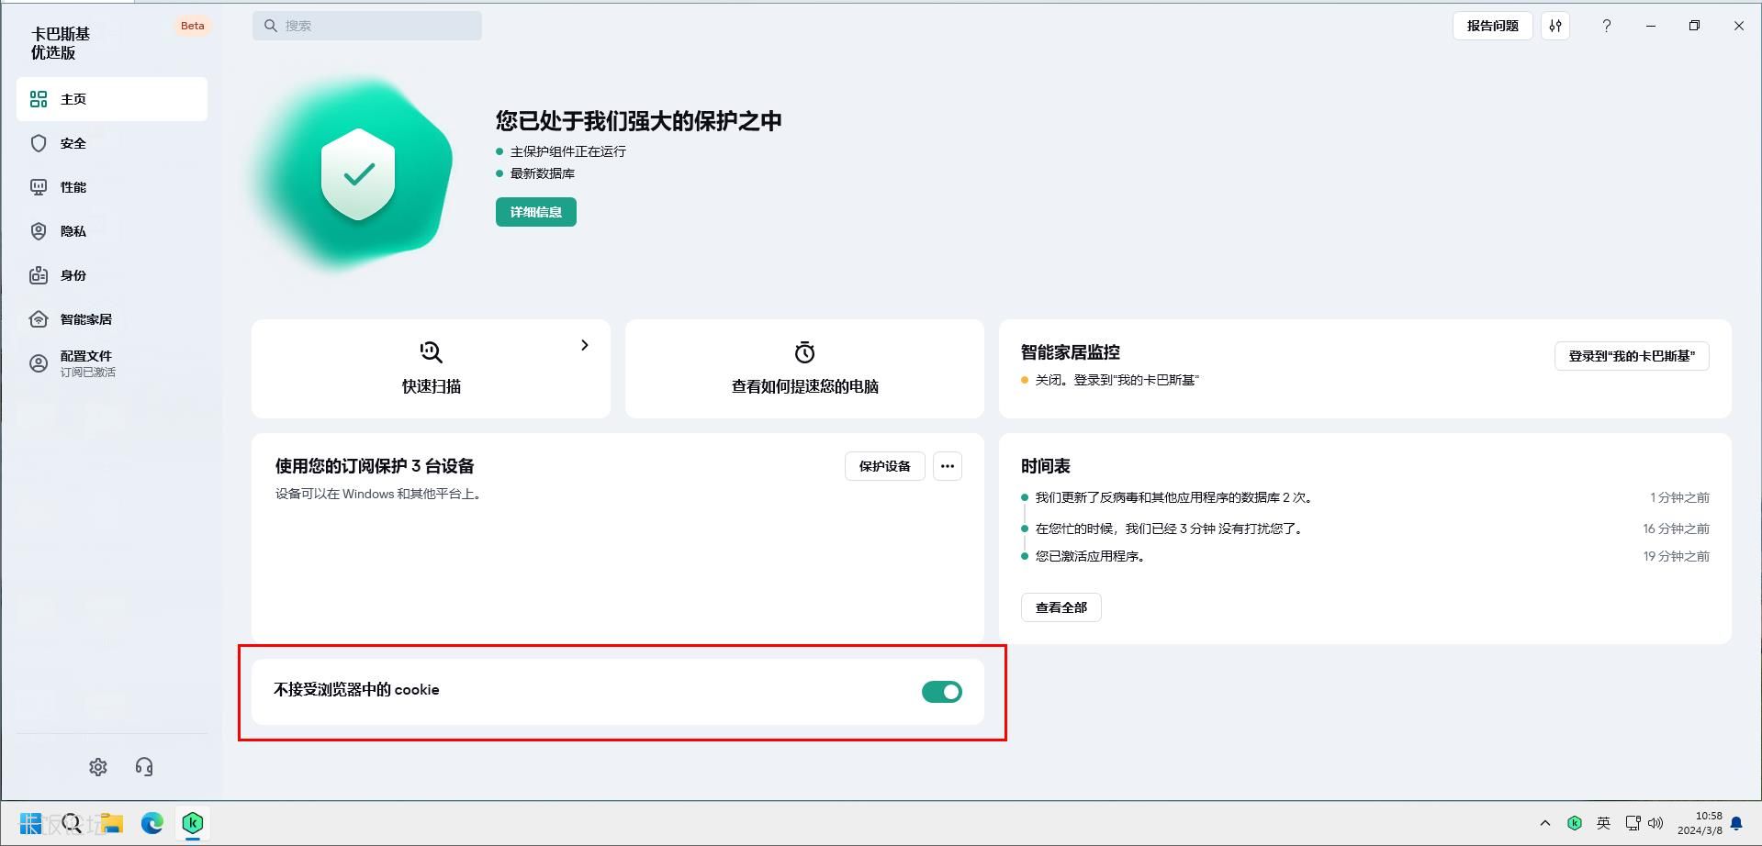
Task: Open help question mark icon
Action: point(1606,26)
